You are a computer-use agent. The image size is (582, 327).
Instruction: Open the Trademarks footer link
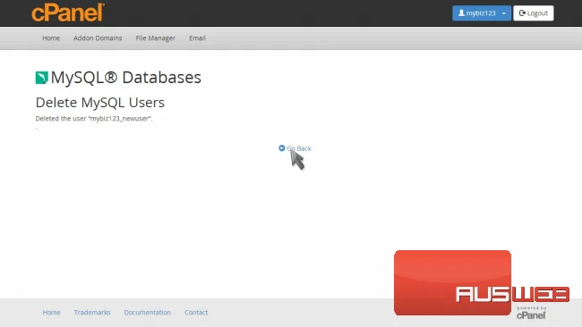(x=92, y=312)
